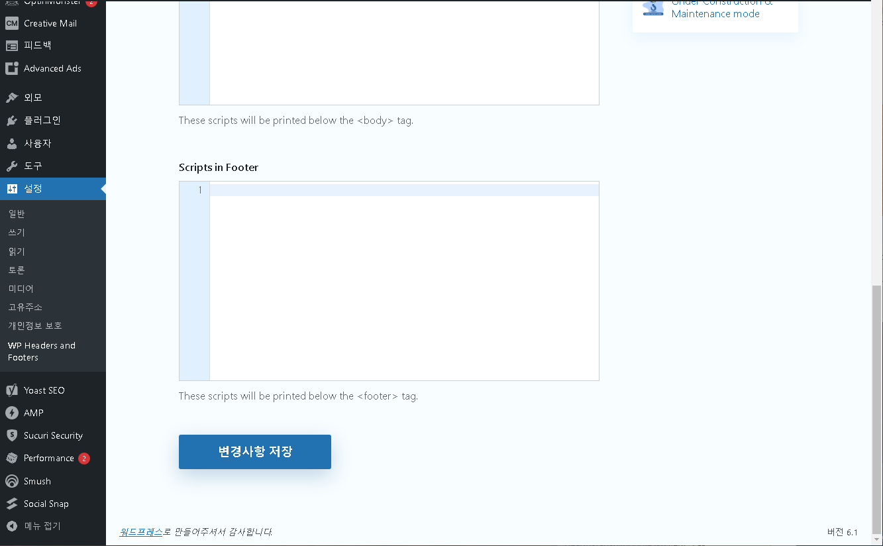Click the 사용자 person icon
This screenshot has width=883, height=546.
click(11, 143)
